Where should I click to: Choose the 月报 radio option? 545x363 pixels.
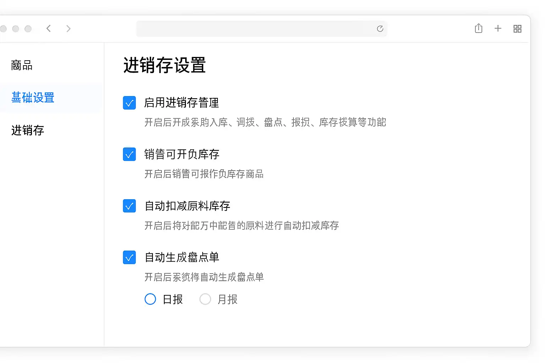coord(205,299)
